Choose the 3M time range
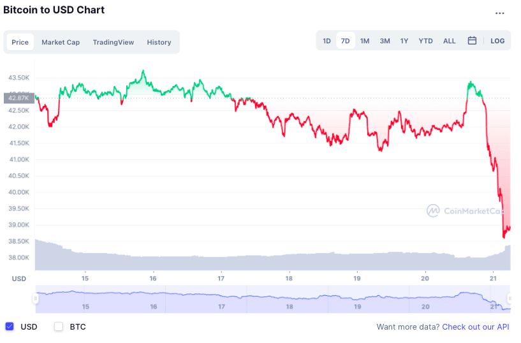This screenshot has height=343, width=521. point(385,41)
